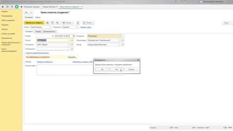Screen dimensions: 233x131
Task: Click the select ellipsis in Склад field
Action: (120, 44)
